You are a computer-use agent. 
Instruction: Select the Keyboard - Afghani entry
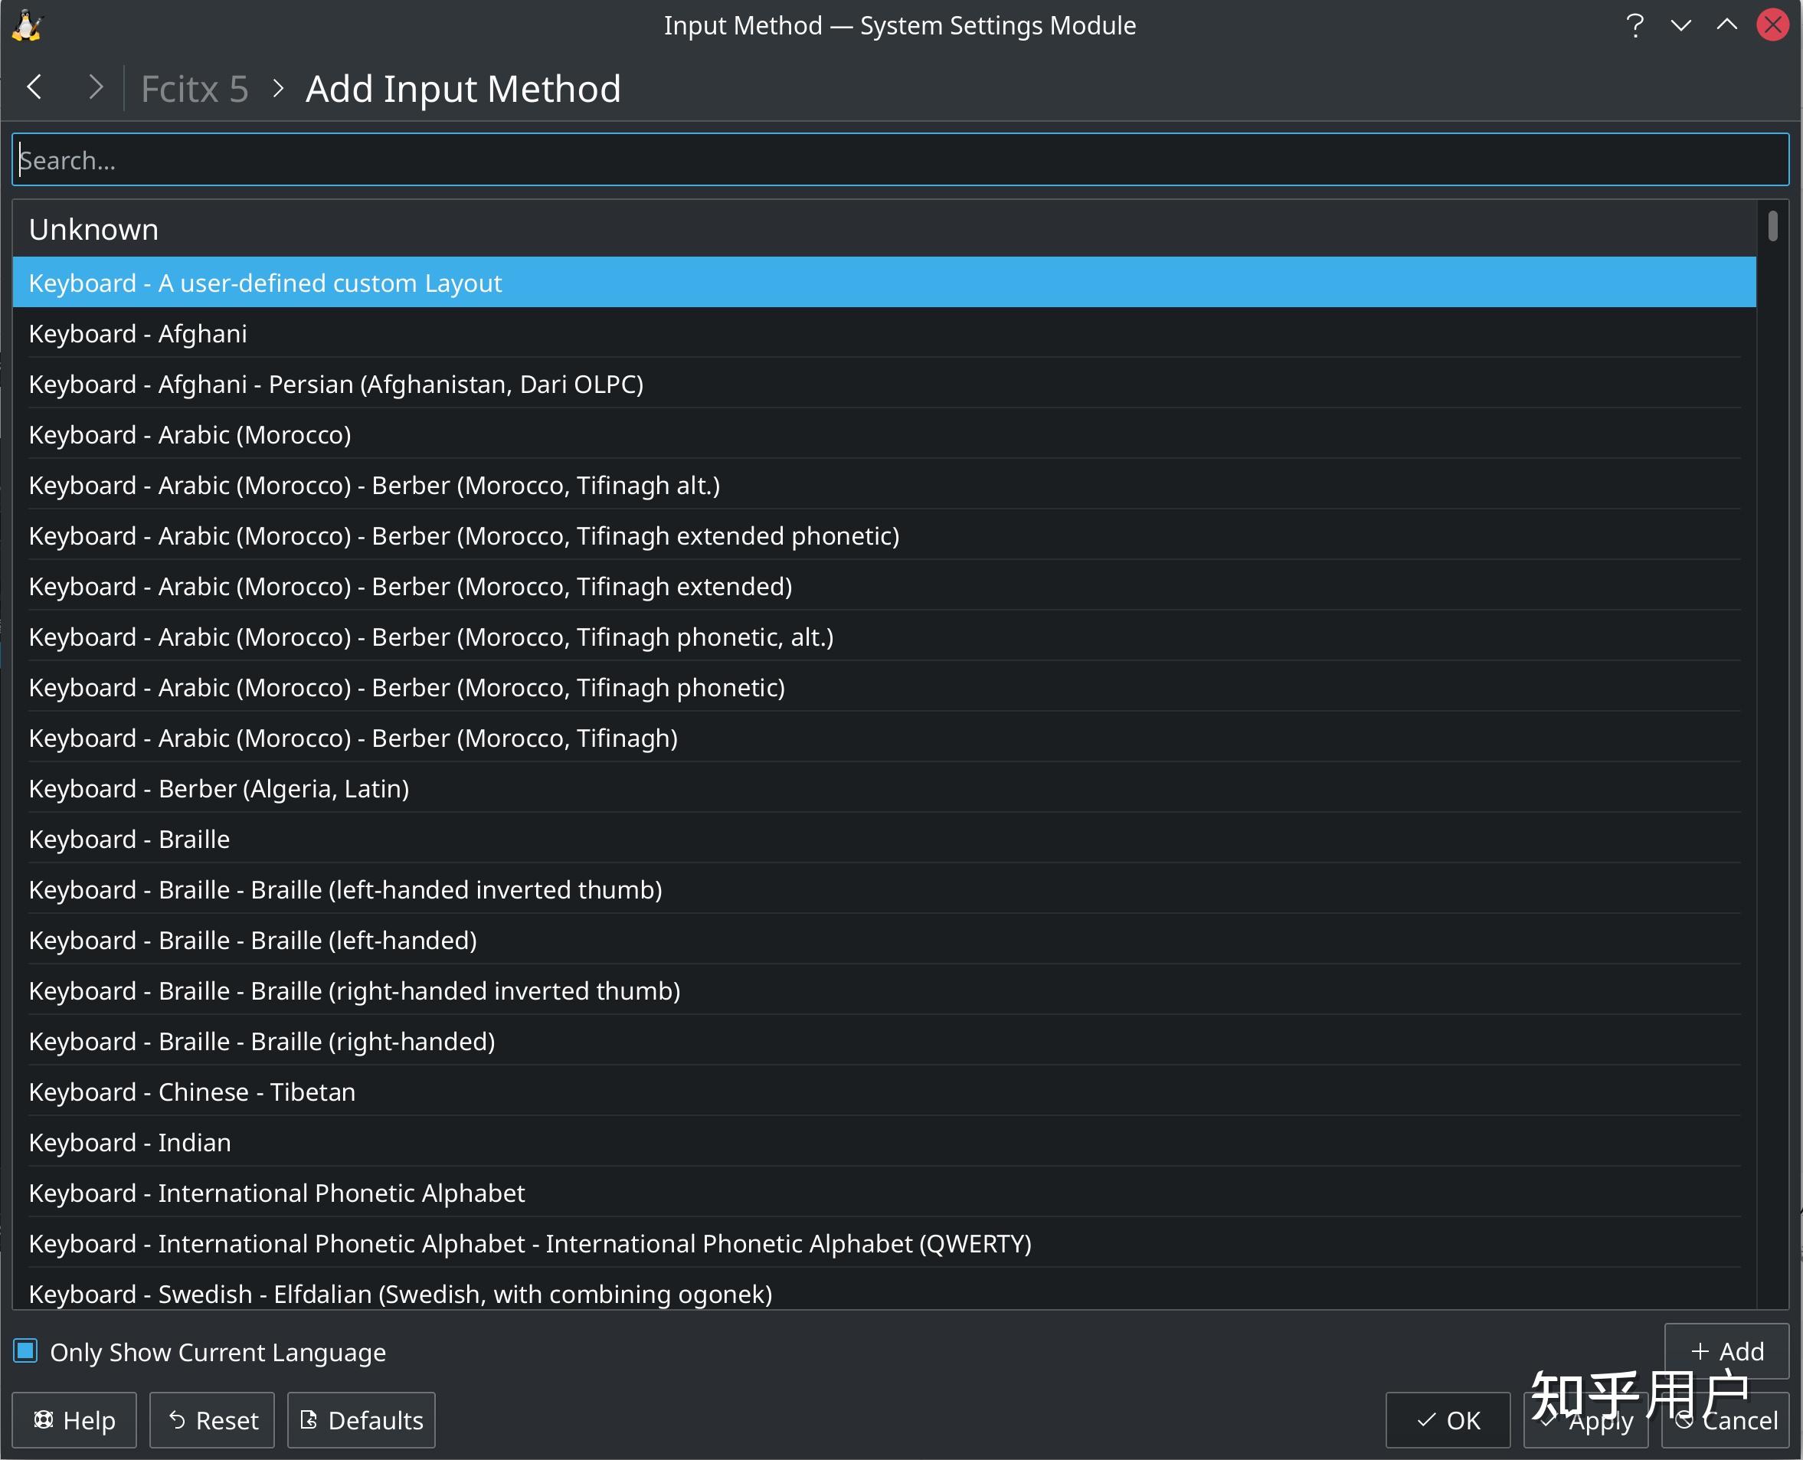tap(884, 333)
